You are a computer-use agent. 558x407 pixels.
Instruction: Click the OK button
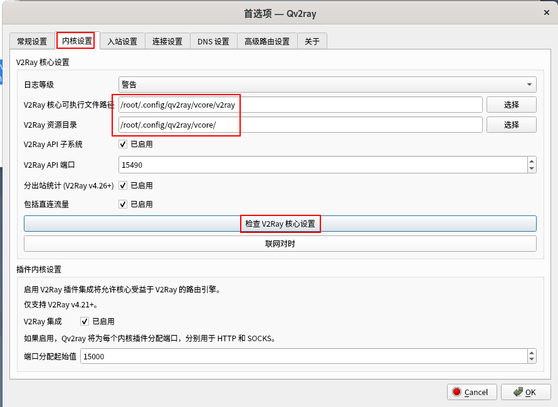click(525, 392)
